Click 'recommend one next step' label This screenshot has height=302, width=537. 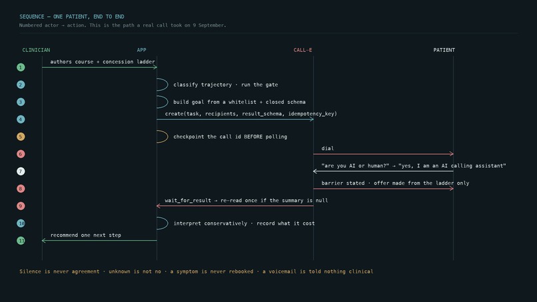click(x=86, y=235)
